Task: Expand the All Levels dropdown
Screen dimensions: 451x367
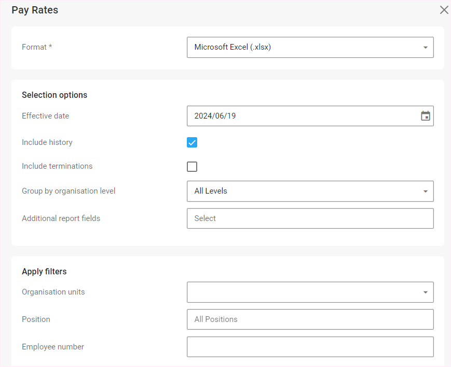Action: click(x=301, y=191)
